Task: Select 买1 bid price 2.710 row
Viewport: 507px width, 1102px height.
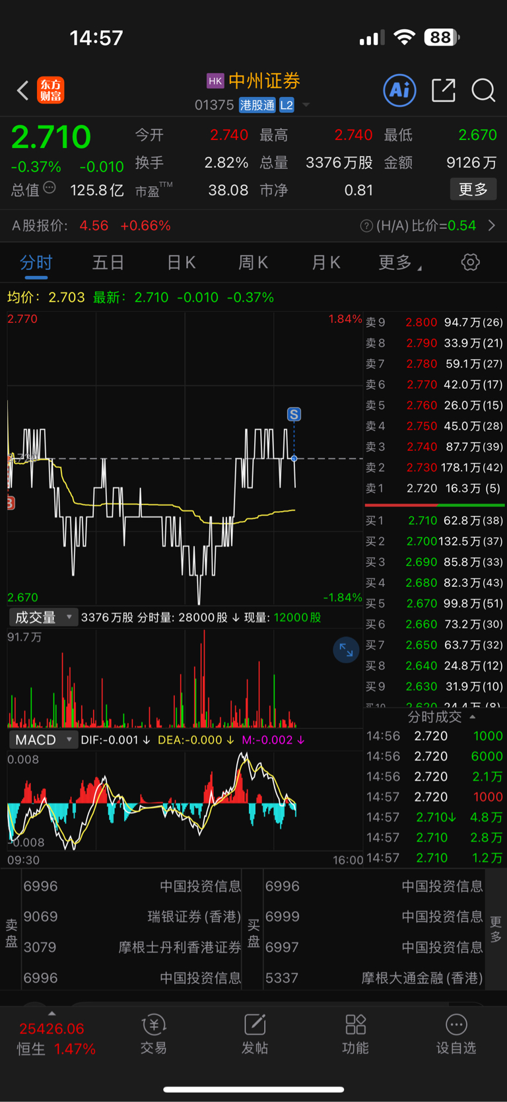Action: [434, 521]
